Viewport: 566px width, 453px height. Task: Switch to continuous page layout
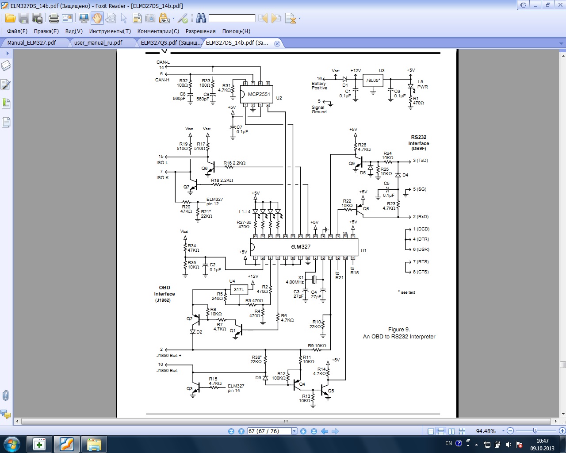coord(441,431)
